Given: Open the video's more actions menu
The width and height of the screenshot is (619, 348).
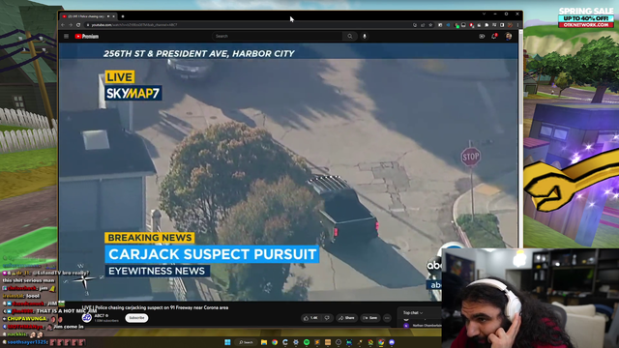Looking at the screenshot, I should tap(387, 318).
